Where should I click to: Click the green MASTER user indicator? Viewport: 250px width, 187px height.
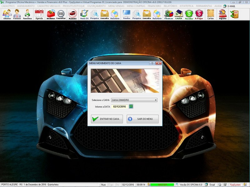[162, 185]
